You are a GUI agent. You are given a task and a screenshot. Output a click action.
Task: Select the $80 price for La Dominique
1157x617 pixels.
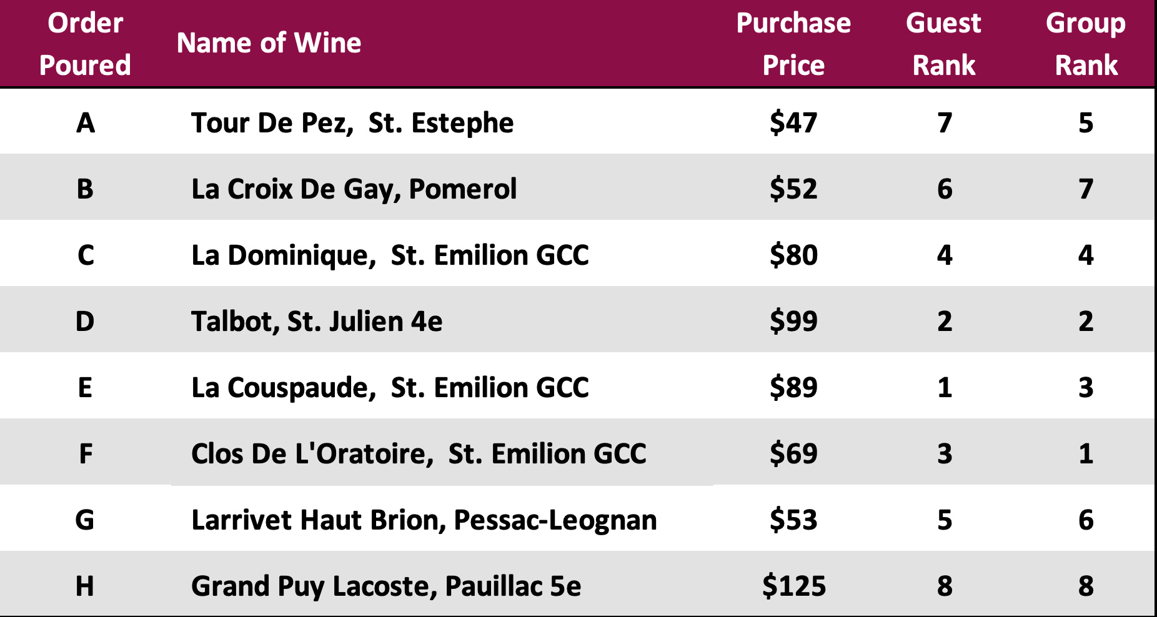(793, 255)
